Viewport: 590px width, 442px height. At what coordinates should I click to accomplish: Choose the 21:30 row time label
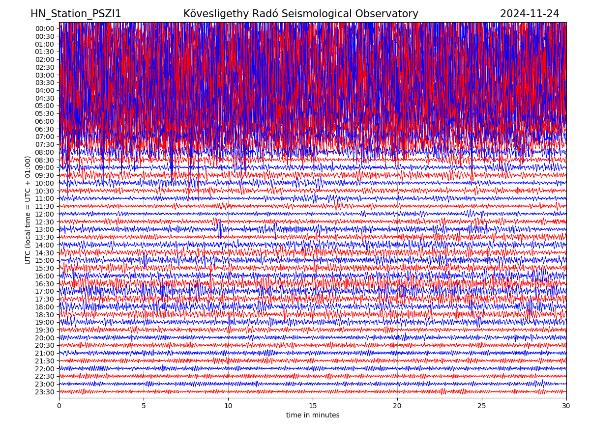click(45, 361)
